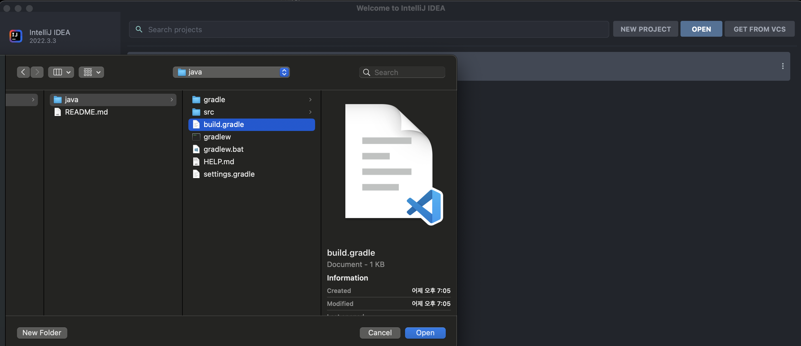
Task: Open the java folder path popup
Action: click(x=231, y=72)
